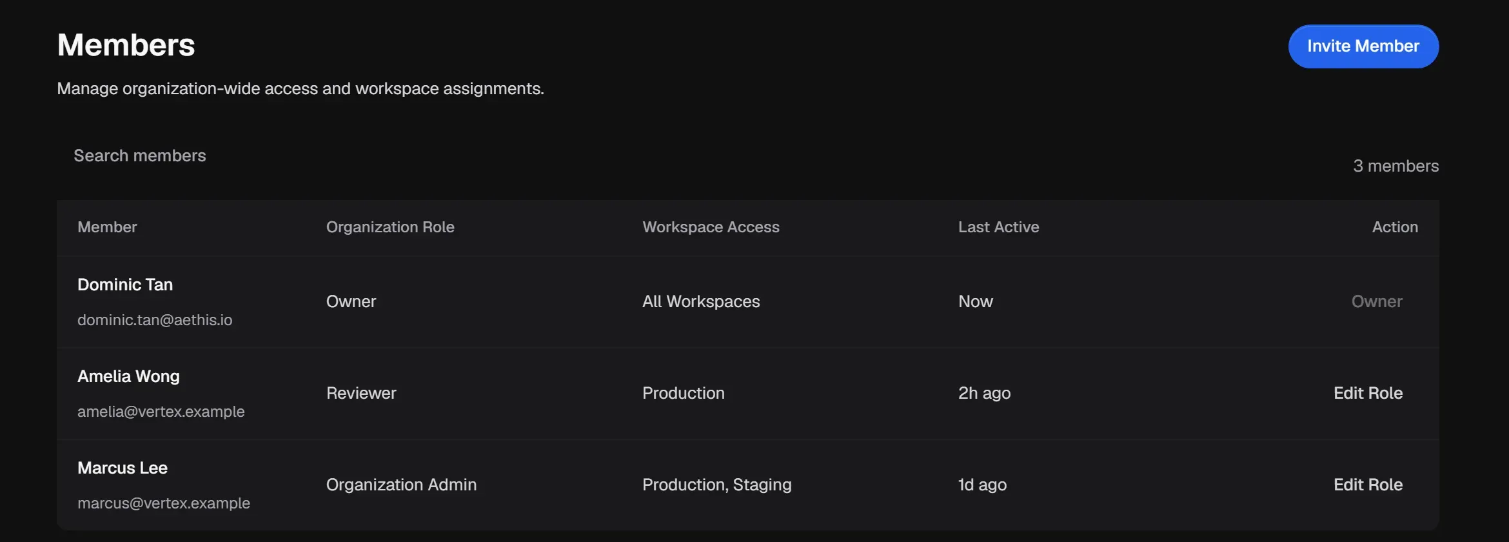Click Dominic Tan's Owner organization role cell
This screenshot has width=1509, height=542.
(x=351, y=301)
